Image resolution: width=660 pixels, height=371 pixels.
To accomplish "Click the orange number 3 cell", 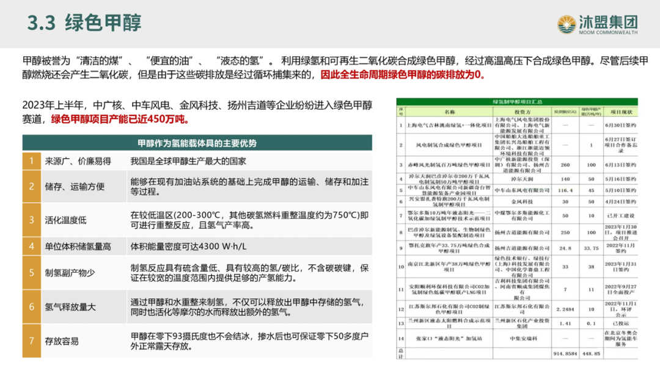I will tap(32, 220).
